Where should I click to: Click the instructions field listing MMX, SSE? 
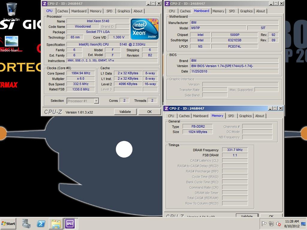(112, 60)
